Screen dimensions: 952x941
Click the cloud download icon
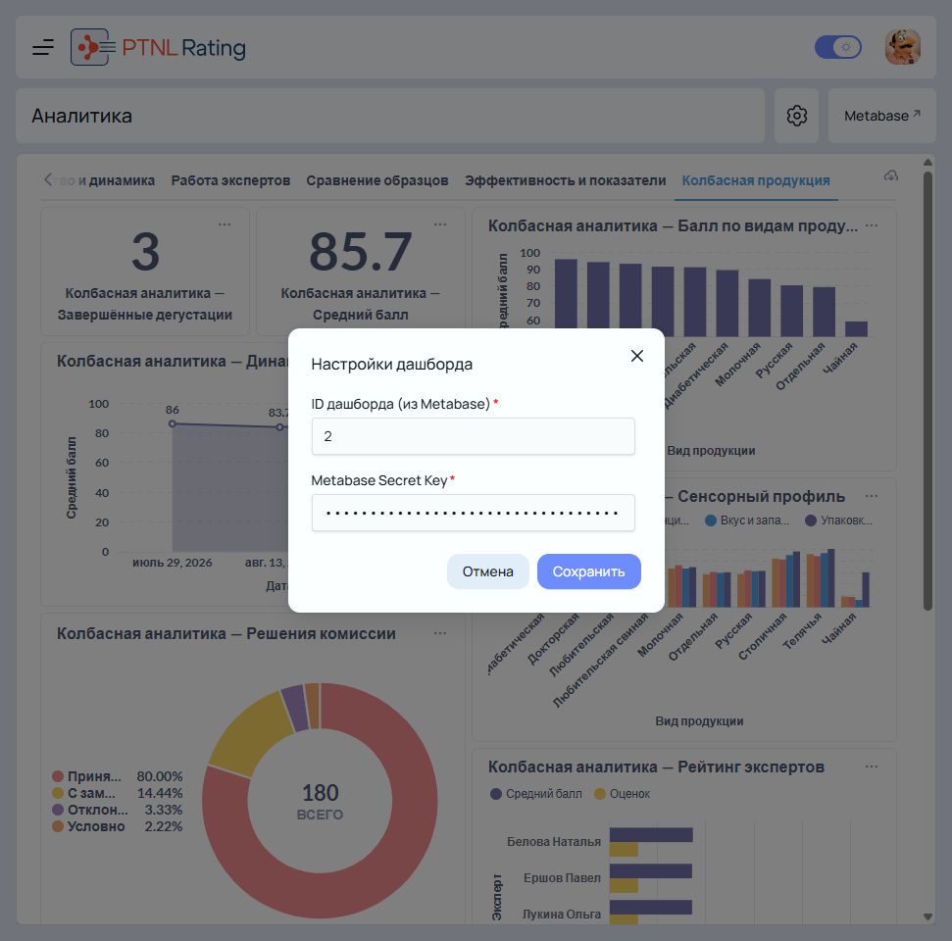coord(890,176)
